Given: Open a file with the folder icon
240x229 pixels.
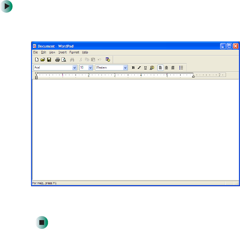Looking at the screenshot, I should pos(43,60).
